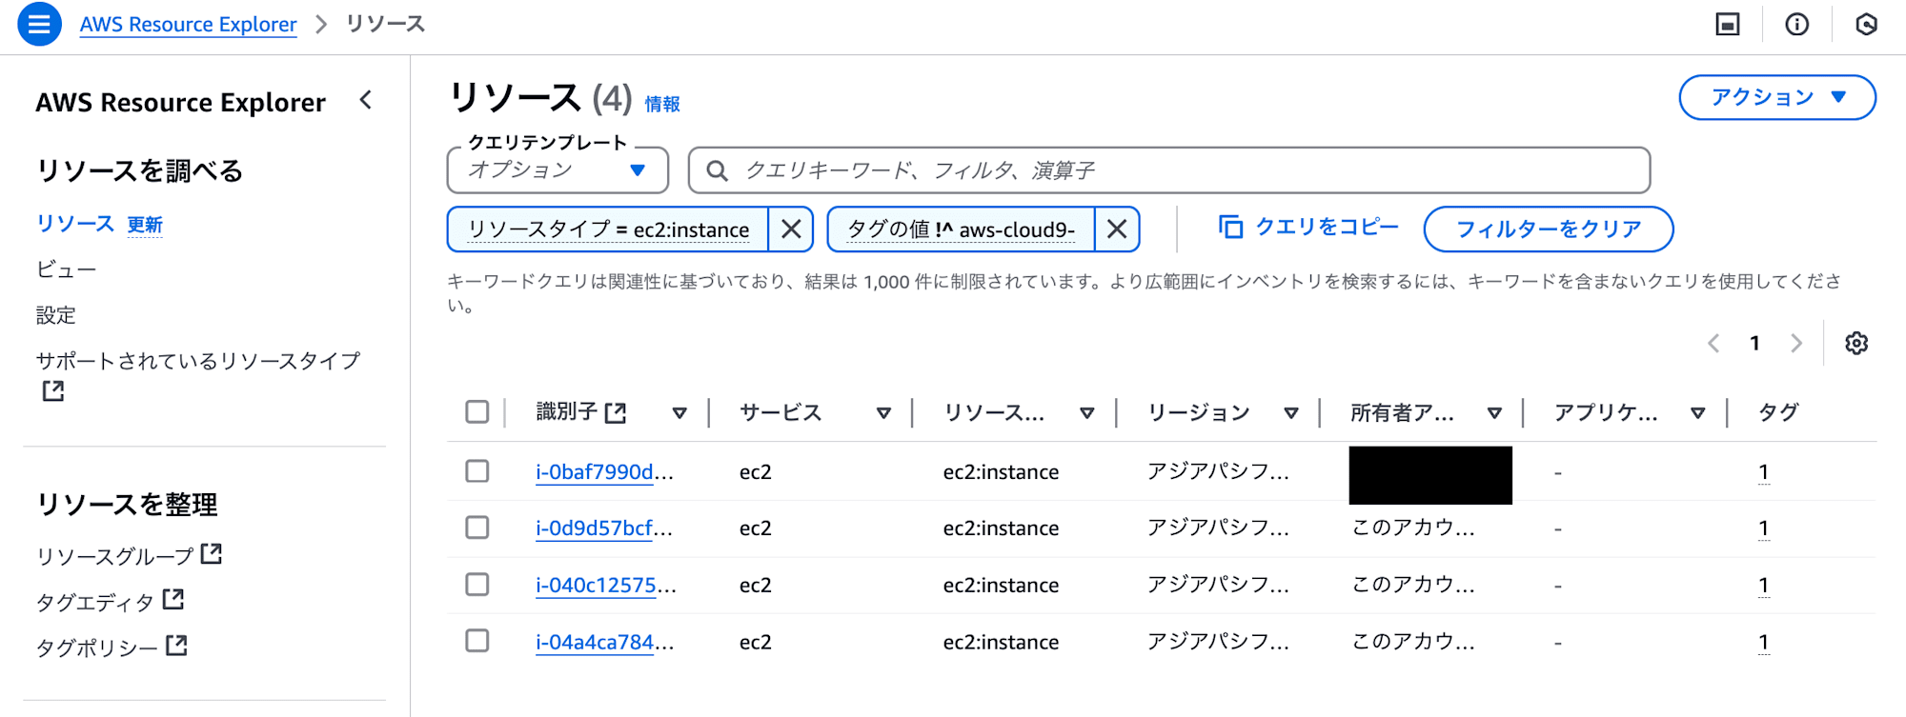Click the クエリをコピー button
The width and height of the screenshot is (1906, 717).
1308,227
